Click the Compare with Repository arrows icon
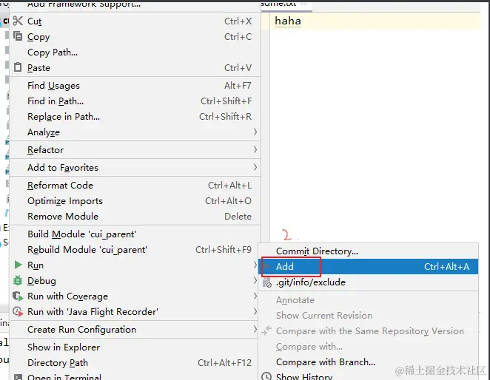 [266, 330]
